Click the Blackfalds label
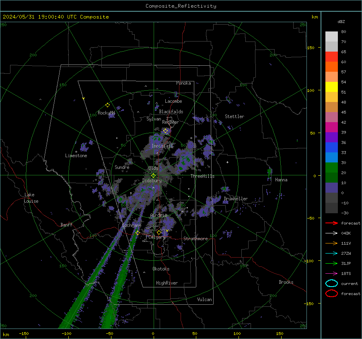Viewport: 362px width, 339px height. (171, 112)
